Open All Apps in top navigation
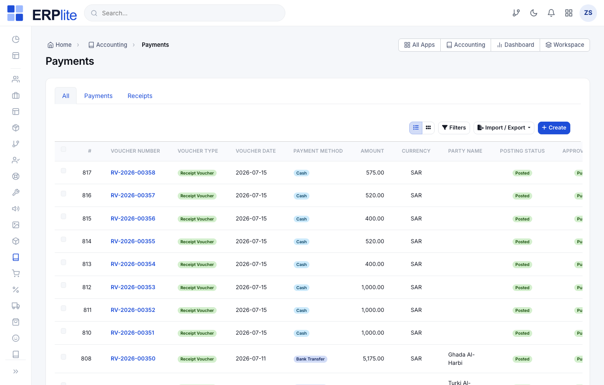This screenshot has height=385, width=604. 420,45
